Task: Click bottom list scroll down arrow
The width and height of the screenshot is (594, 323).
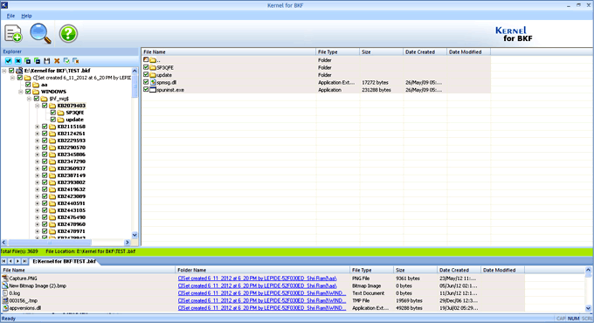Action: [588, 308]
